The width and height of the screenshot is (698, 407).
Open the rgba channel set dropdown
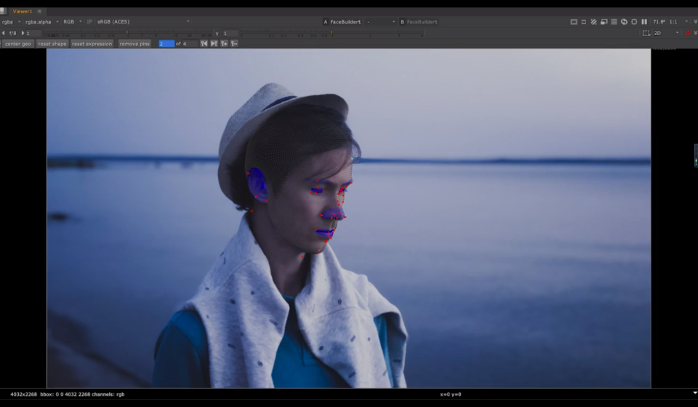tap(11, 22)
